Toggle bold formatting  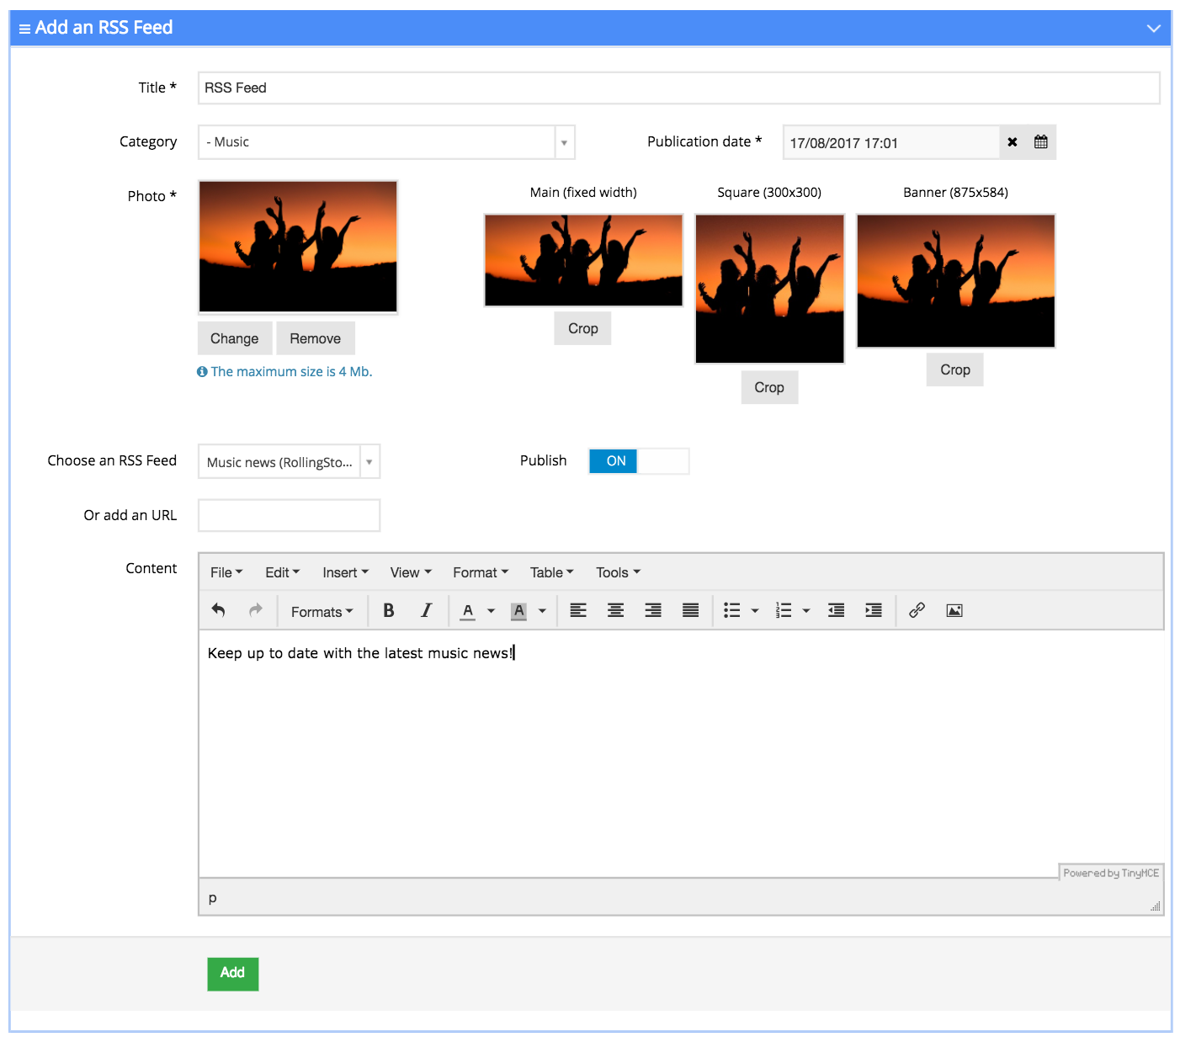389,611
